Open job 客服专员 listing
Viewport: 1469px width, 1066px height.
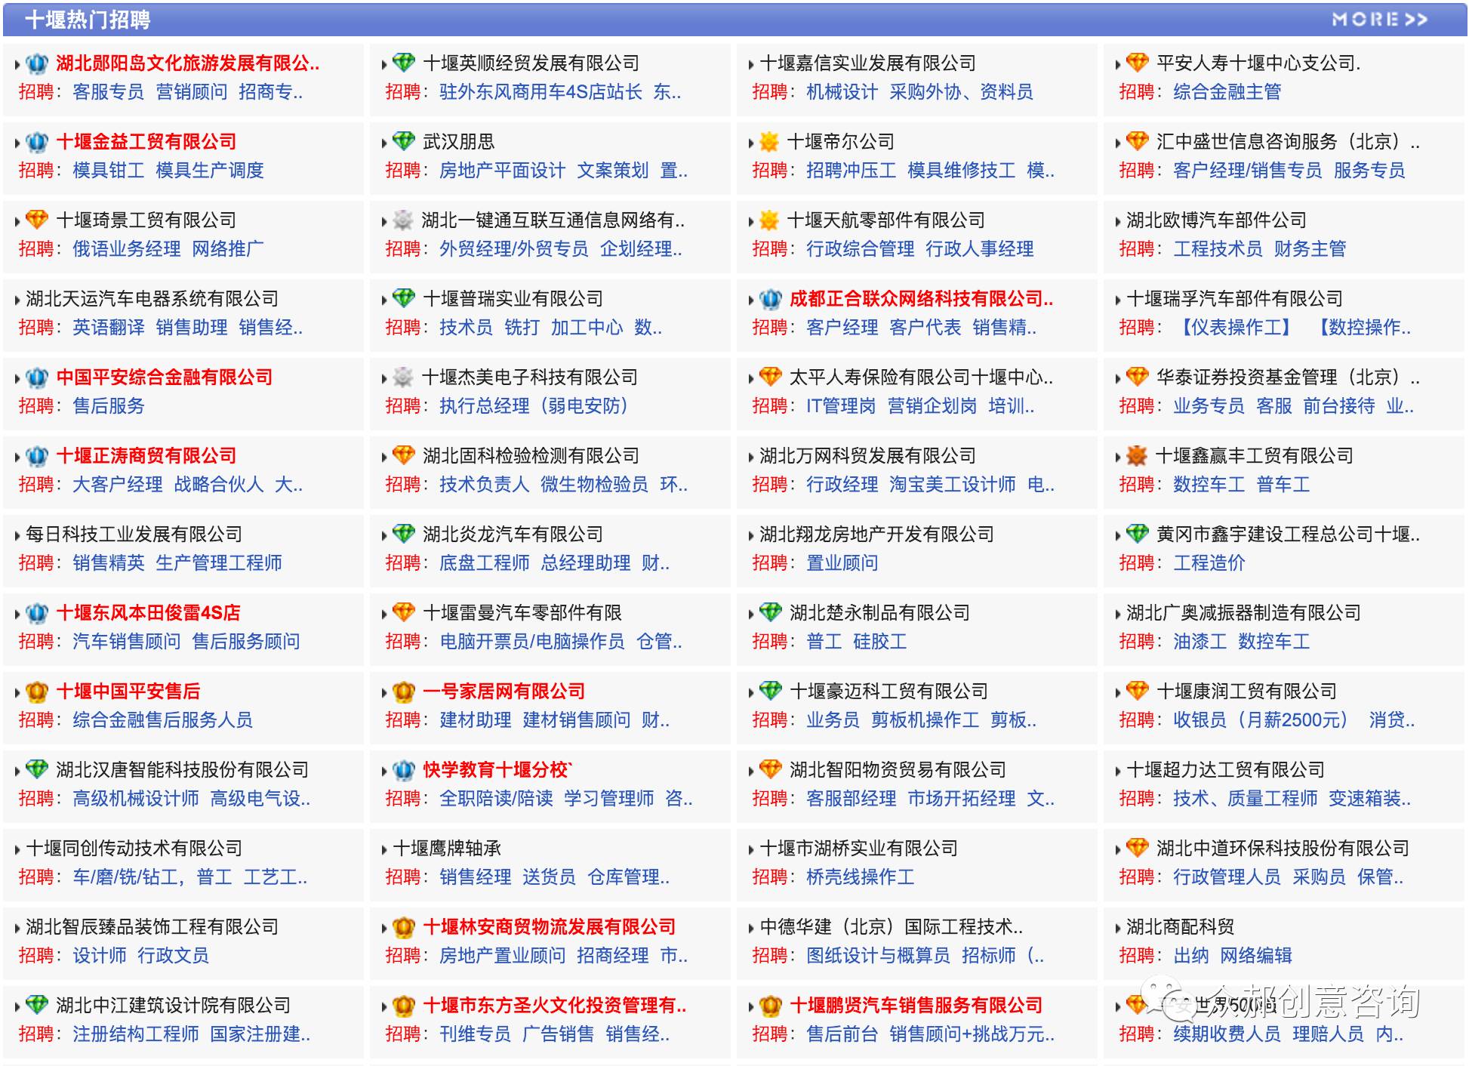point(108,92)
